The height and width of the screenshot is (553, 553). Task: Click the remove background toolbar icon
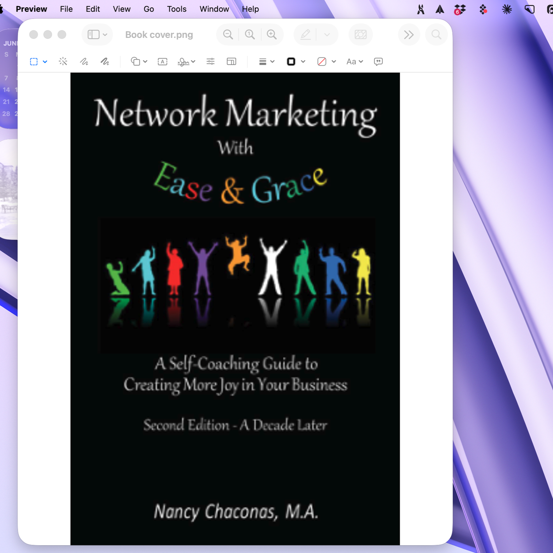click(x=361, y=34)
